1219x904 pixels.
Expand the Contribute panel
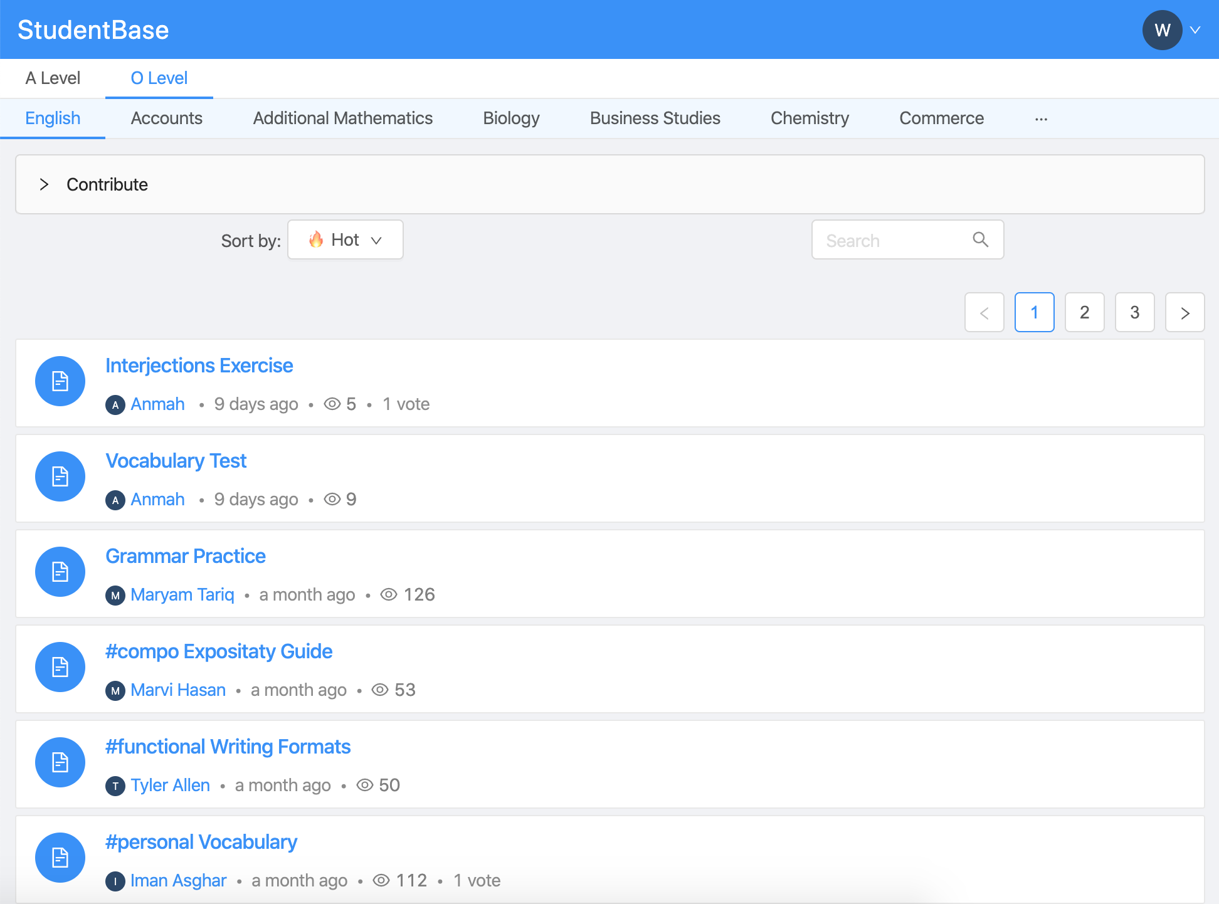coord(44,184)
